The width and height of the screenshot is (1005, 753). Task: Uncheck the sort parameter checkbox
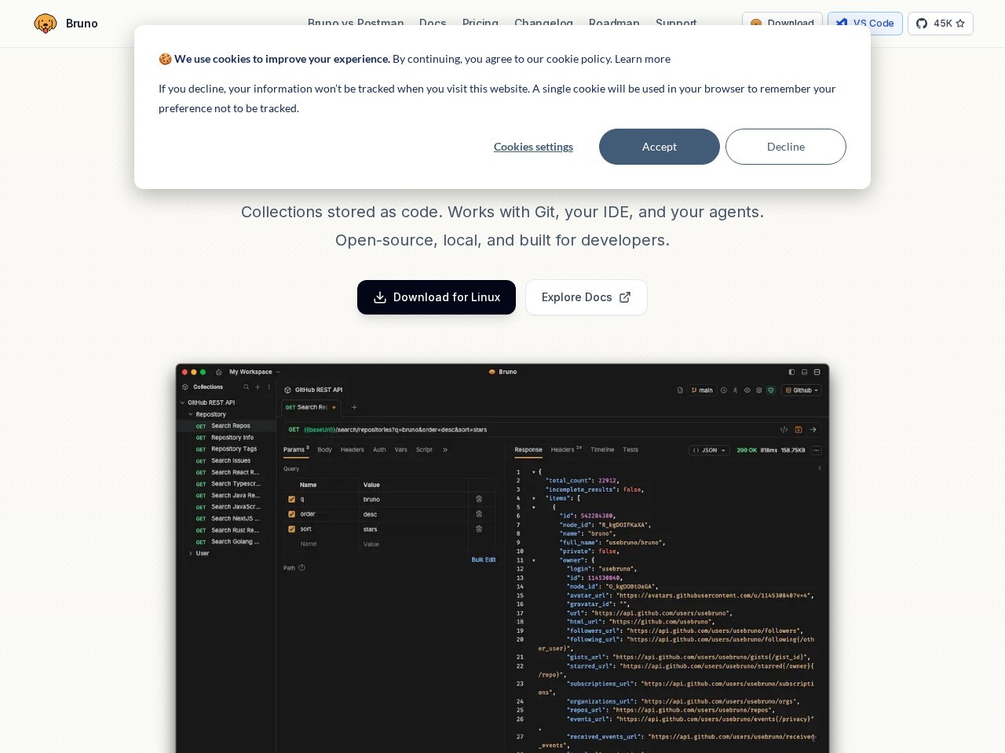pyautogui.click(x=291, y=529)
